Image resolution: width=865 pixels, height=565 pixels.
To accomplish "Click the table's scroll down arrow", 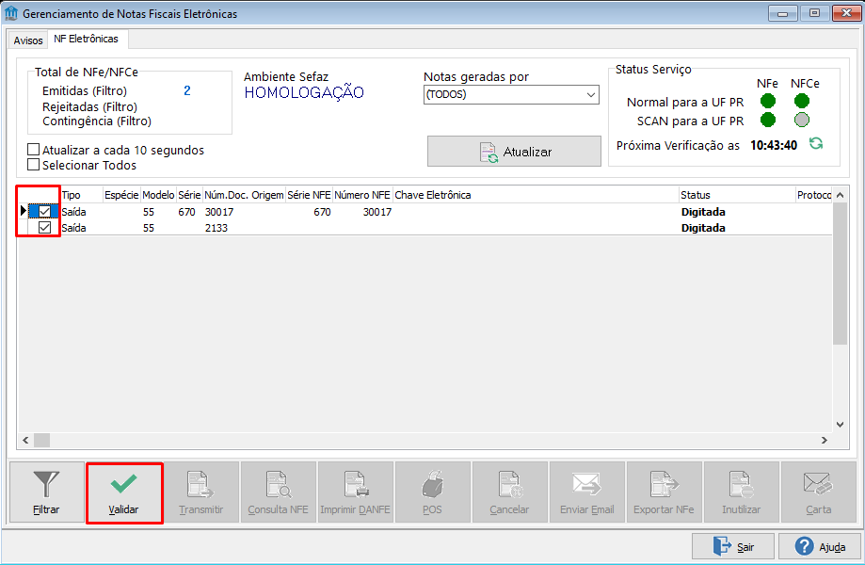I will point(840,425).
